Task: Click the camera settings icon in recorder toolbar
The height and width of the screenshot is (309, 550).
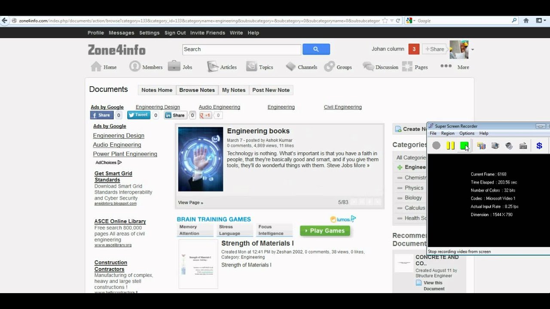Action: (x=495, y=146)
